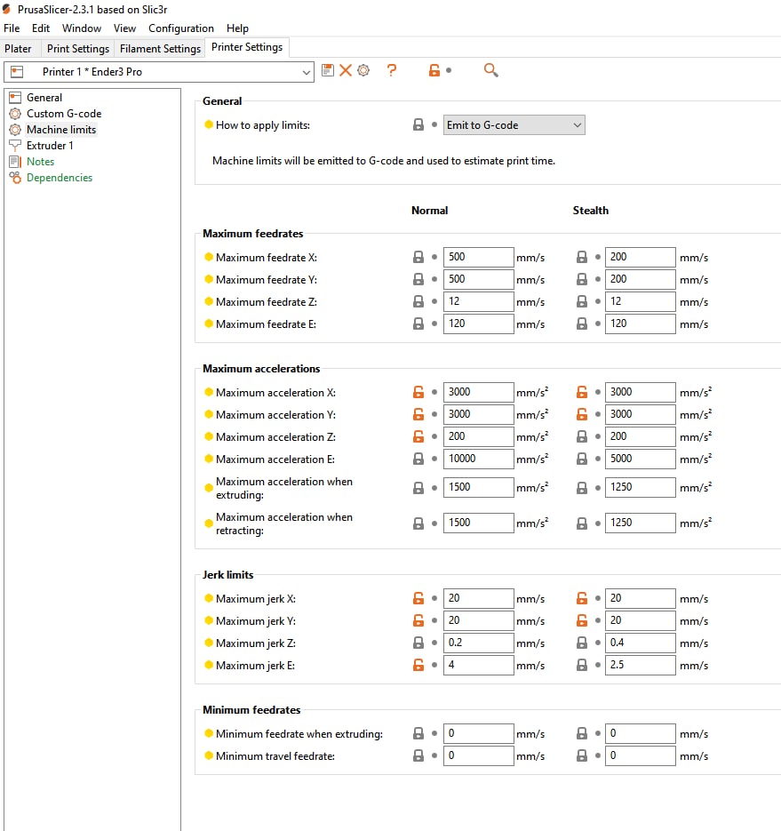Click orange lock for Stealth Maximum jerk Y

pyautogui.click(x=582, y=620)
